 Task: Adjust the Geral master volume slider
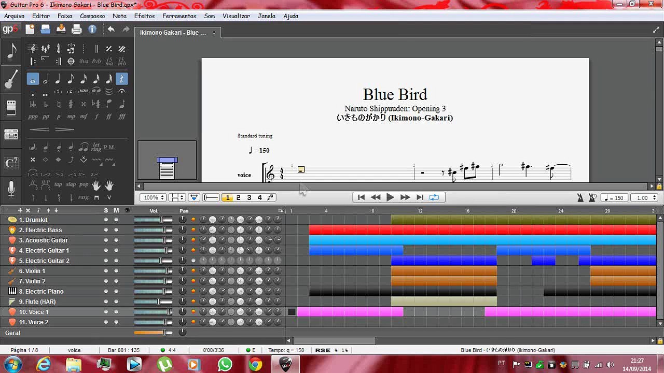[153, 333]
